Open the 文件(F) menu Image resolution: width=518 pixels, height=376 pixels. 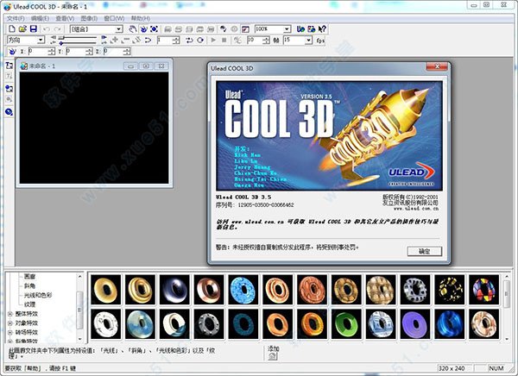[16, 18]
